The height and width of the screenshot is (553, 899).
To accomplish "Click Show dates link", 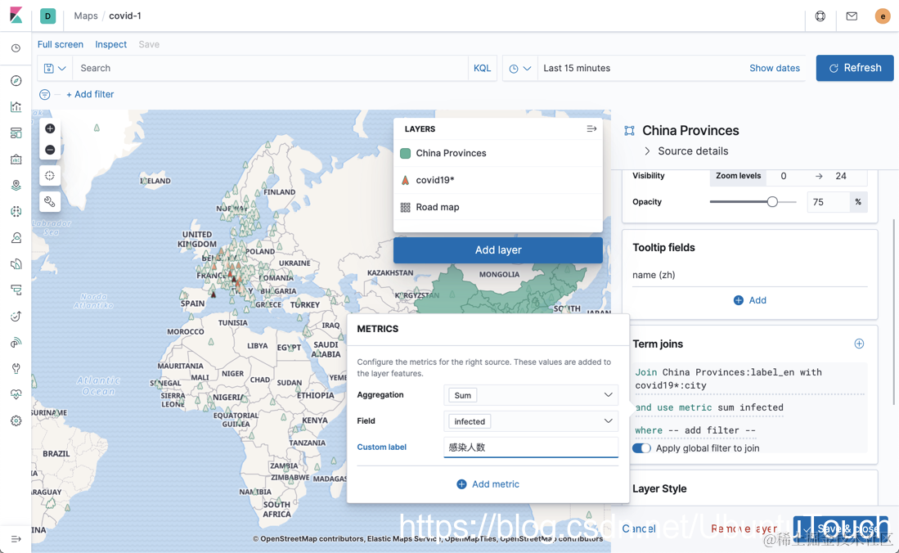I will coord(775,68).
